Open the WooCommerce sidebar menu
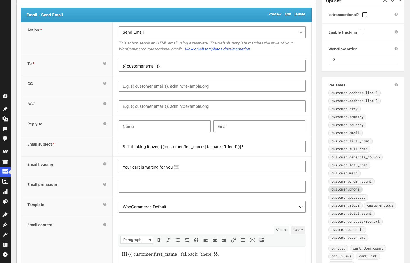Image resolution: width=410 pixels, height=263 pixels. (x=5, y=151)
